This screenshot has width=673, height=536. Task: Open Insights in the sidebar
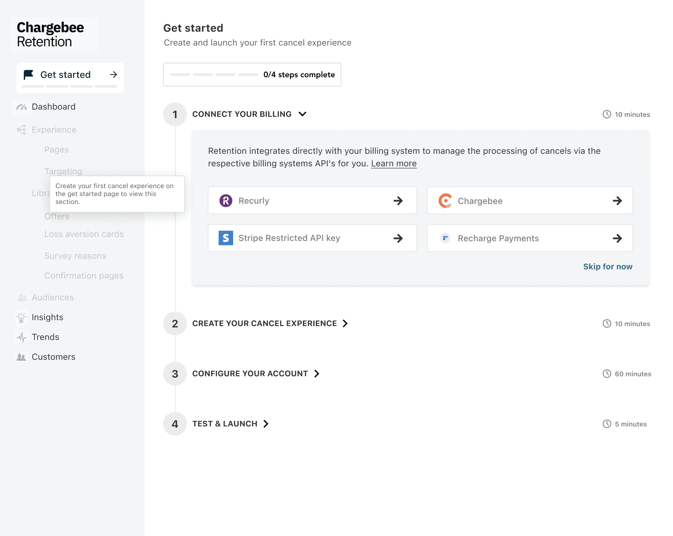point(47,318)
